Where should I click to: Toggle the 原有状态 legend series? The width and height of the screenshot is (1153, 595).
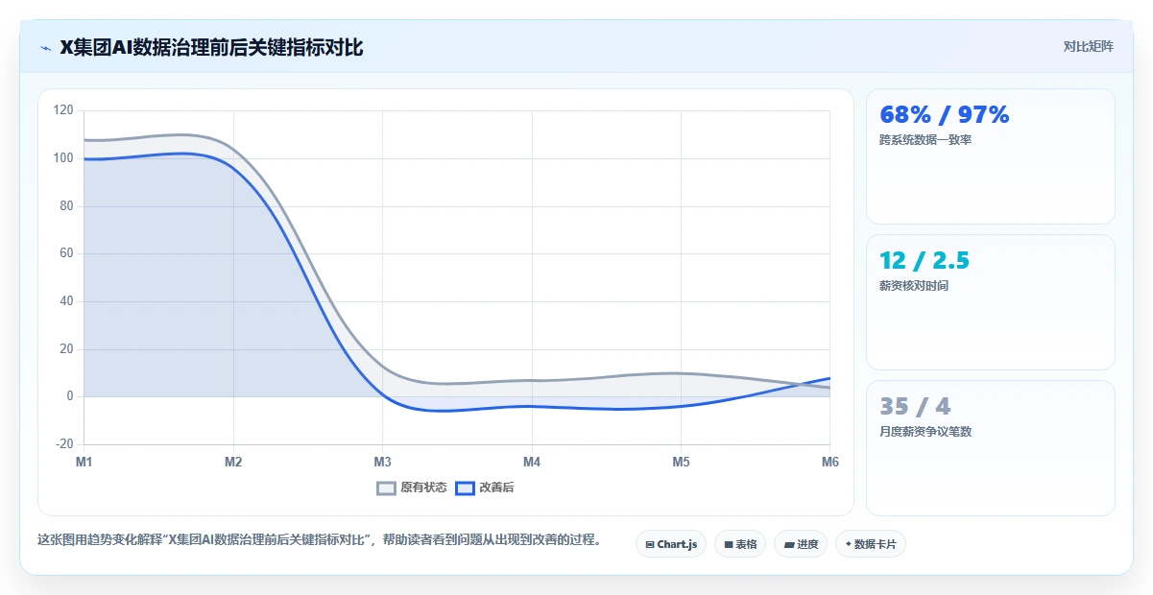click(x=412, y=488)
